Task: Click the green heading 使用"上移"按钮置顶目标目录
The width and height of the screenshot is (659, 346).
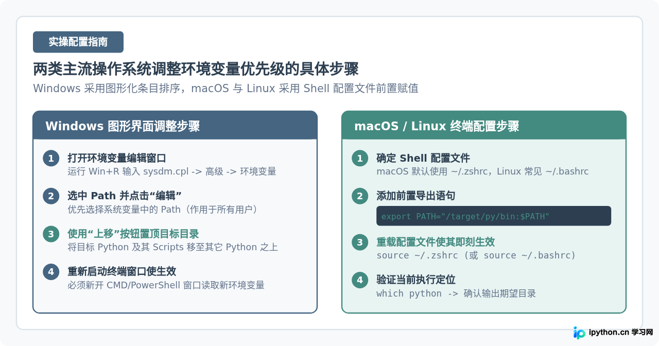Action: click(x=133, y=234)
